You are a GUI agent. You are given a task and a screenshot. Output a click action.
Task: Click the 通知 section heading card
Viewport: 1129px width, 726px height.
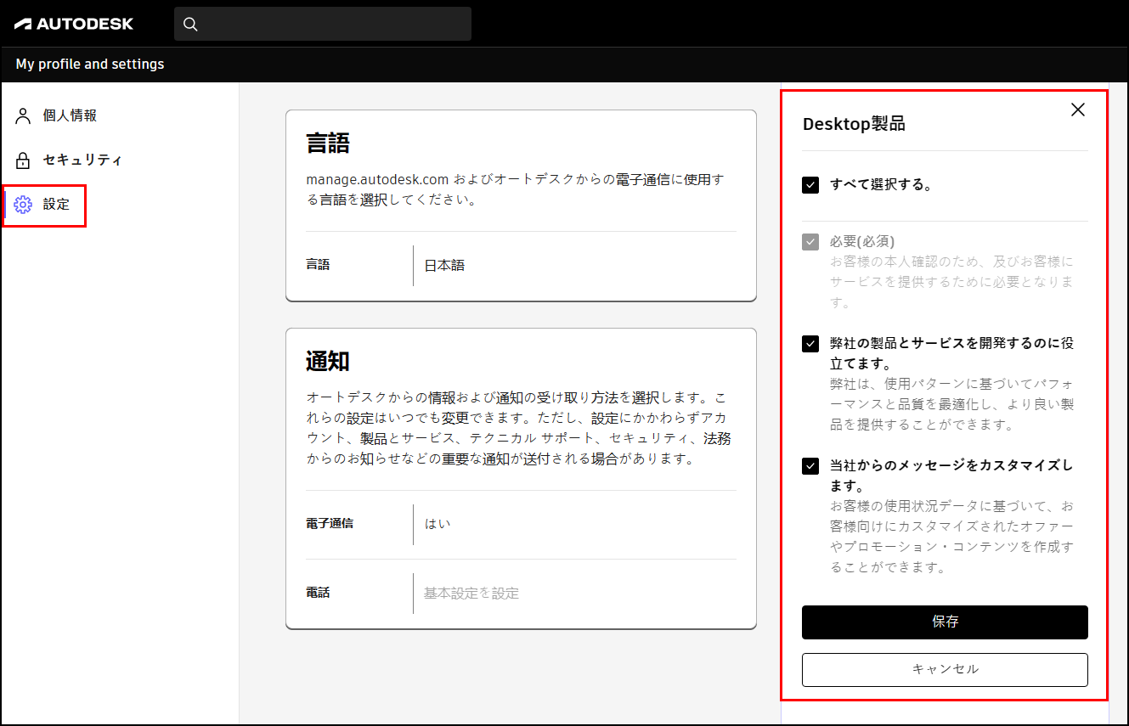point(325,360)
